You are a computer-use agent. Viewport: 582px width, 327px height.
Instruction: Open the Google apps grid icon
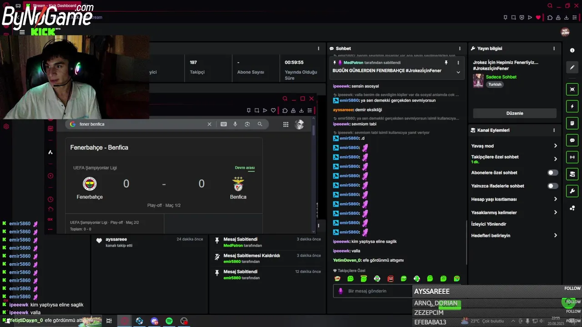click(x=286, y=124)
